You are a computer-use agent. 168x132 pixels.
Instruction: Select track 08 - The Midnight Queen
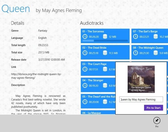[x=150, y=52]
